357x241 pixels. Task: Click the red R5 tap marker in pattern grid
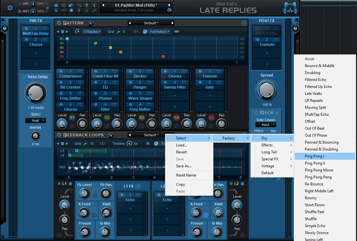click(x=163, y=57)
